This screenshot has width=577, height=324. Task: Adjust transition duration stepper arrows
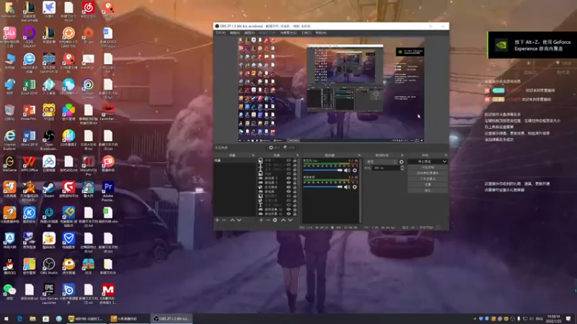(402, 168)
